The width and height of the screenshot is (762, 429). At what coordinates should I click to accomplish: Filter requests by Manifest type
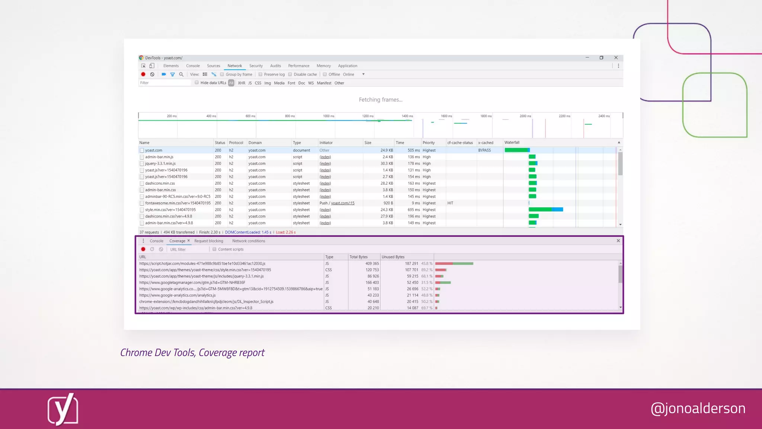click(324, 83)
